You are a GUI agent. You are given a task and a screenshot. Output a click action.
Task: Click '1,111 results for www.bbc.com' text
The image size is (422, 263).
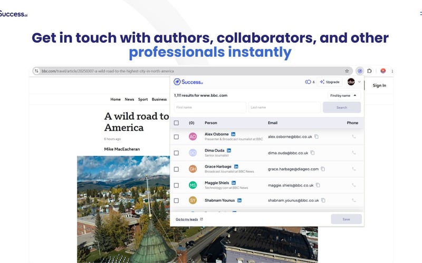200,95
